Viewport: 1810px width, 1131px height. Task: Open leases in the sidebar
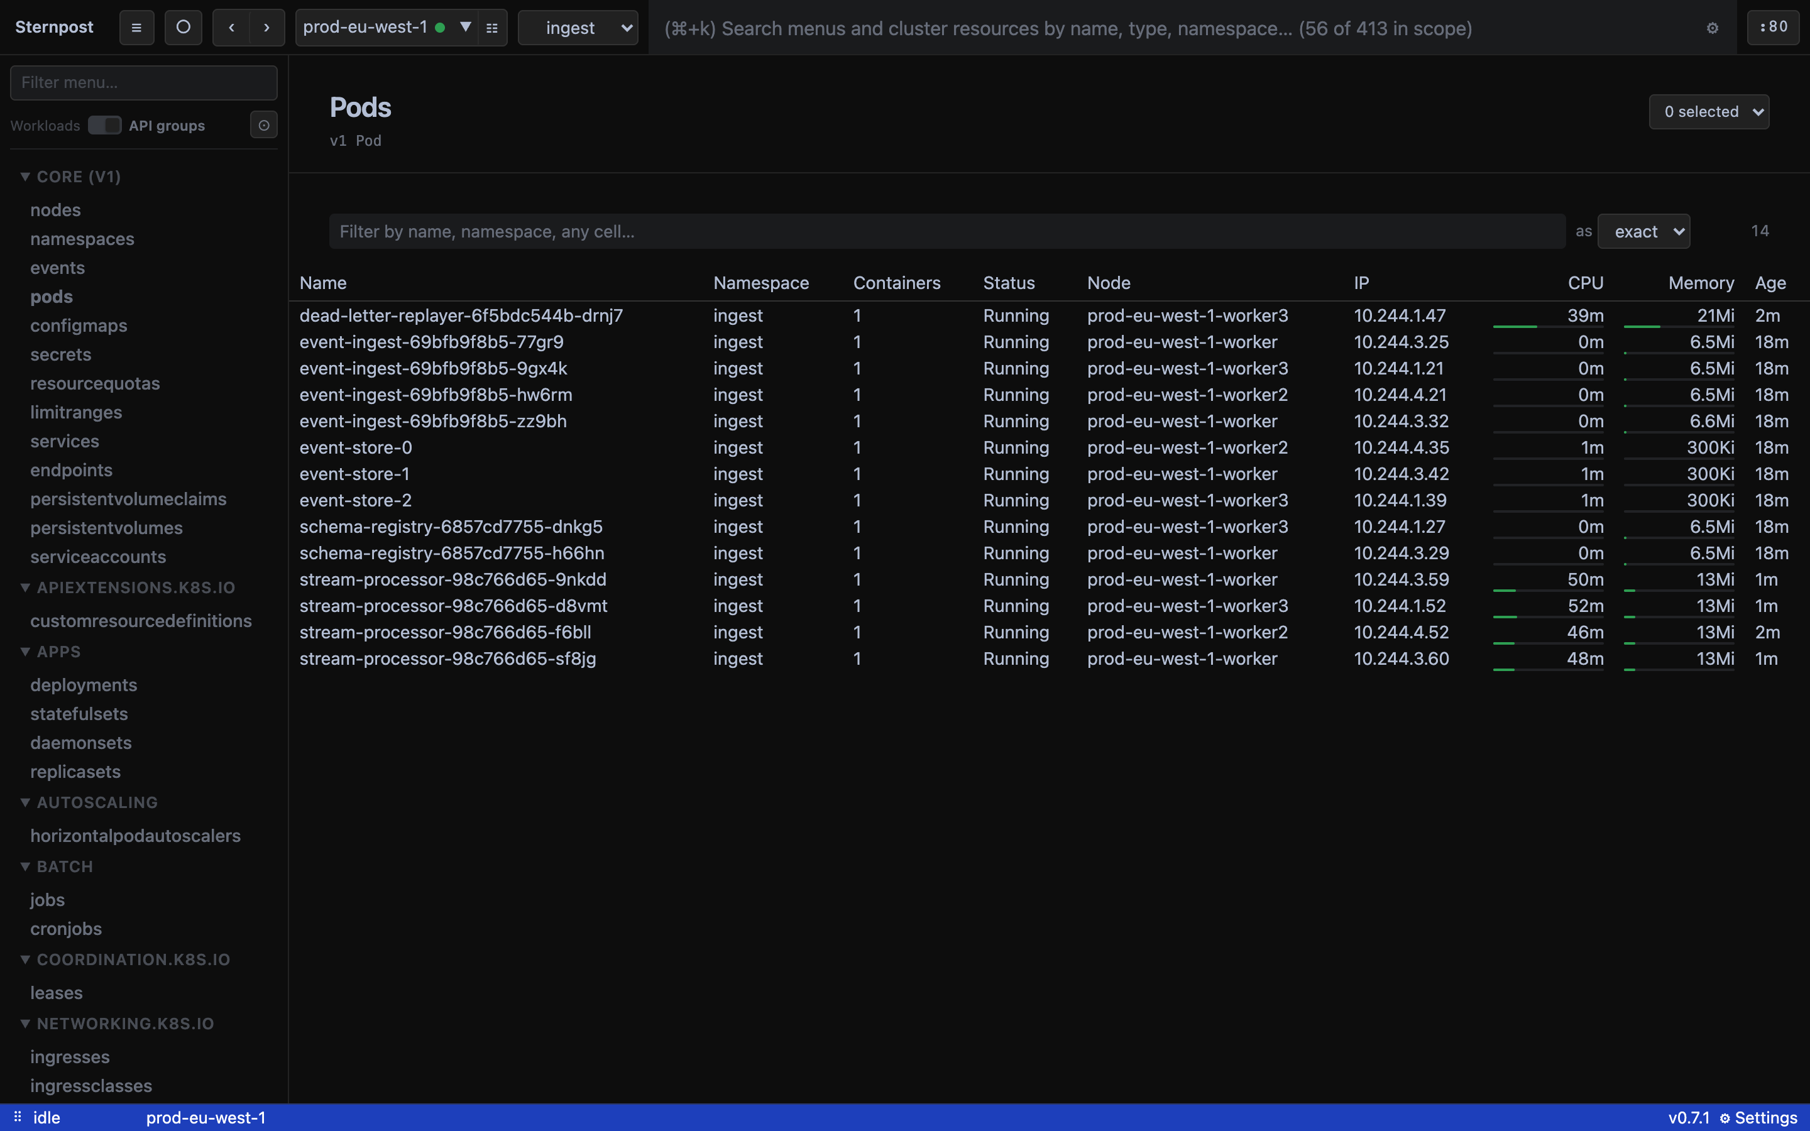56,993
